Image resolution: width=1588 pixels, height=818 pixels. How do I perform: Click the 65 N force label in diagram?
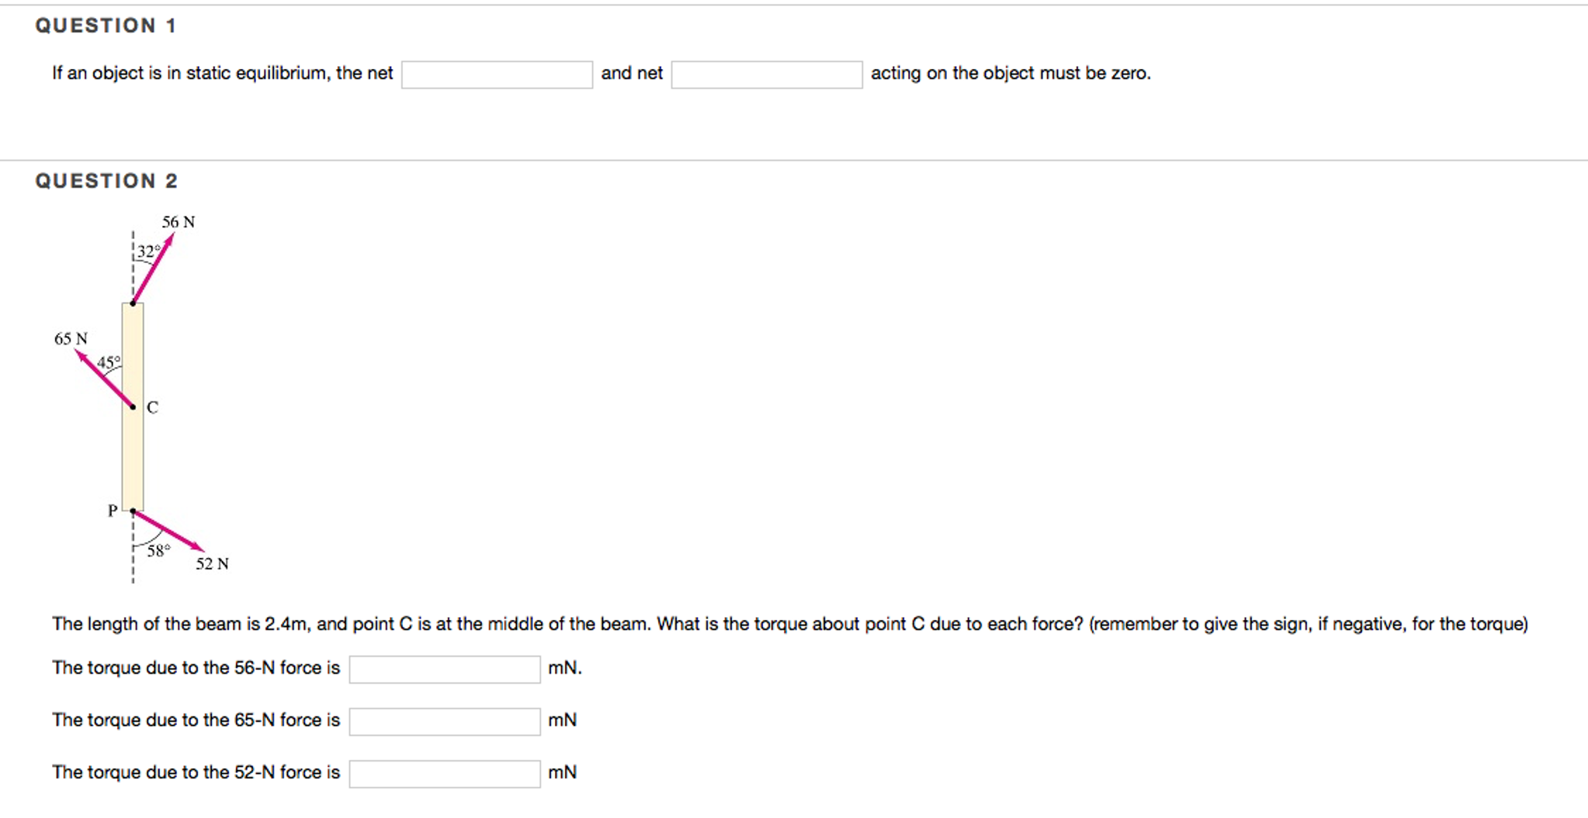click(71, 338)
